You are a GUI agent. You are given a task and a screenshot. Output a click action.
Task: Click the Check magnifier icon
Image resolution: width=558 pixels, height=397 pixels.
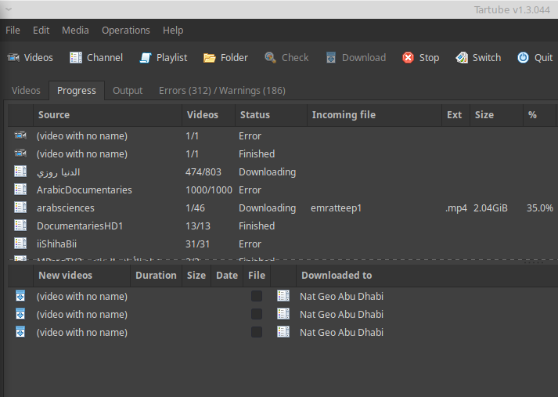[271, 57]
